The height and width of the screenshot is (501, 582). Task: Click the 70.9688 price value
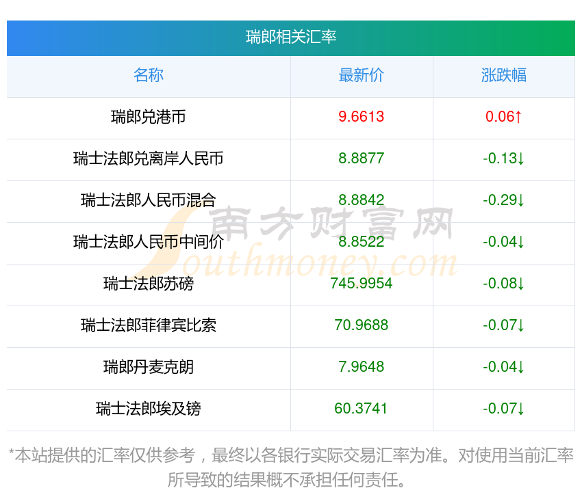[x=361, y=325]
